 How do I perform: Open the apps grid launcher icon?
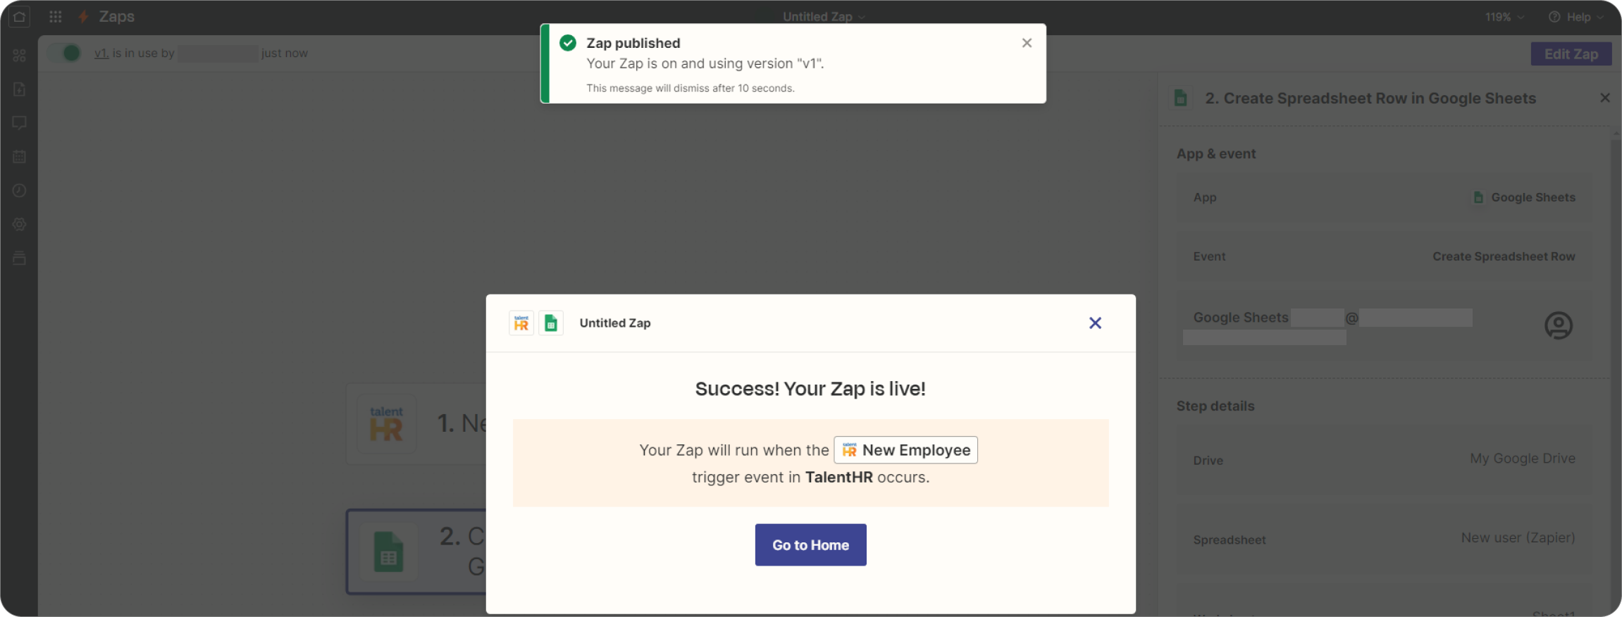click(x=56, y=16)
